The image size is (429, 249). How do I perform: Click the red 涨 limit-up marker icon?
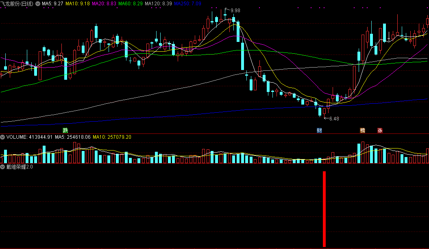[380, 131]
